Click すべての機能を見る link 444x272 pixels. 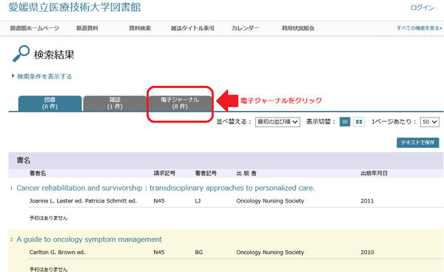tap(419, 28)
